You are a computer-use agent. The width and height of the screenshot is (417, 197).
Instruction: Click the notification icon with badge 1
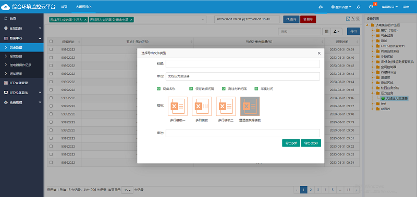tap(371, 7)
